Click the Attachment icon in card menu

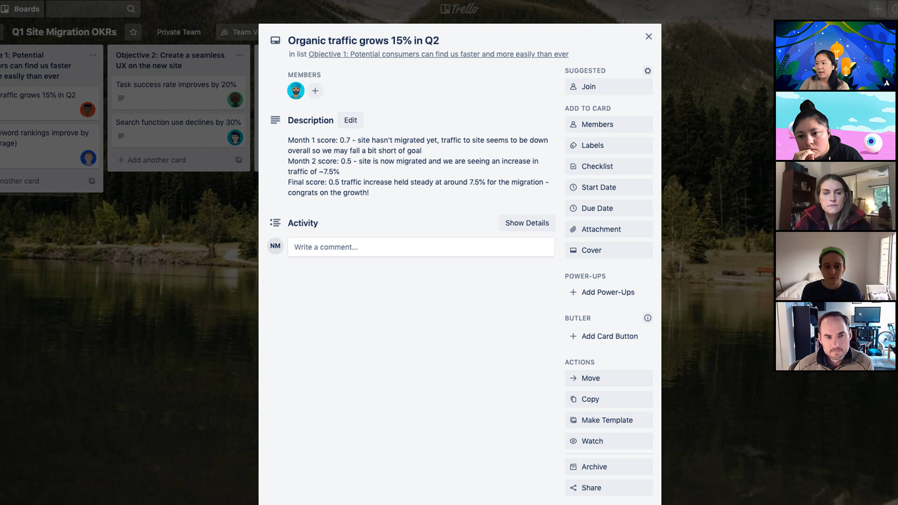(573, 229)
